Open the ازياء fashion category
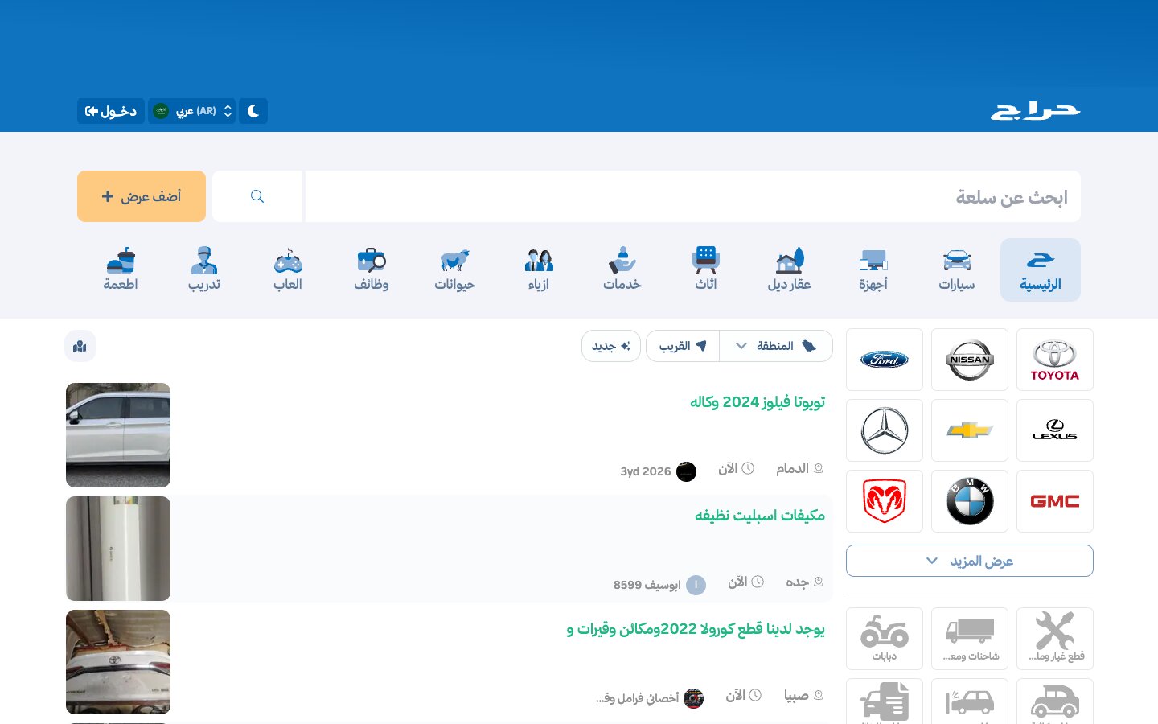Image resolution: width=1158 pixels, height=724 pixels. [539, 270]
